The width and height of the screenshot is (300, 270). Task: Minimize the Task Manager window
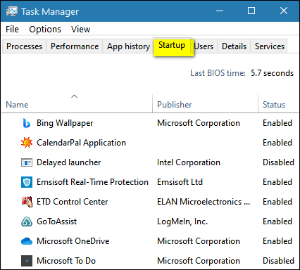coord(220,11)
